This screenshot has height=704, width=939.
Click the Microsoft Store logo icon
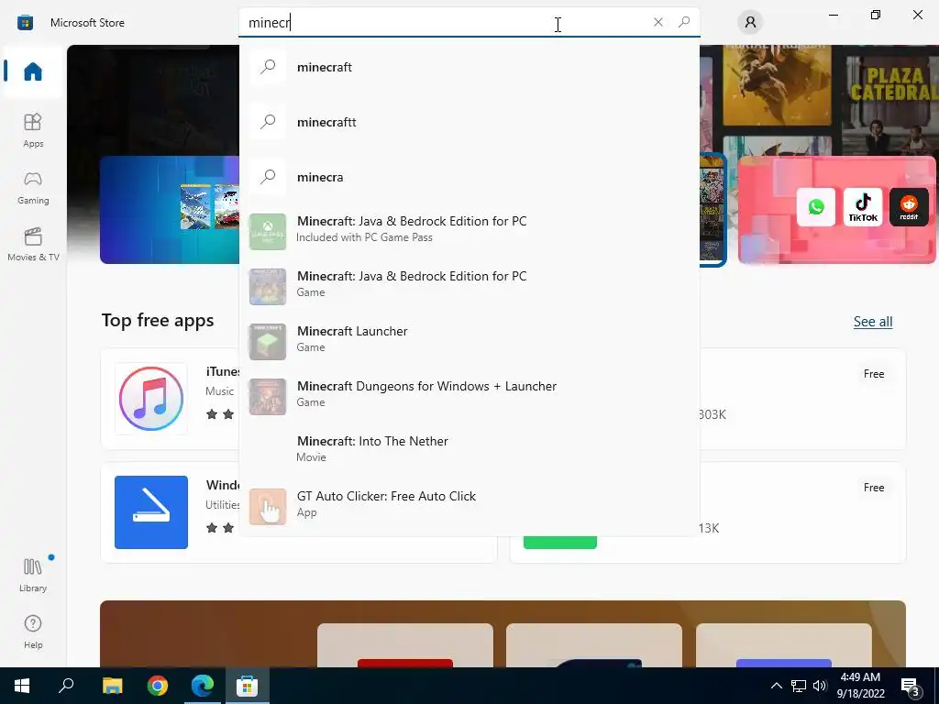(x=25, y=23)
